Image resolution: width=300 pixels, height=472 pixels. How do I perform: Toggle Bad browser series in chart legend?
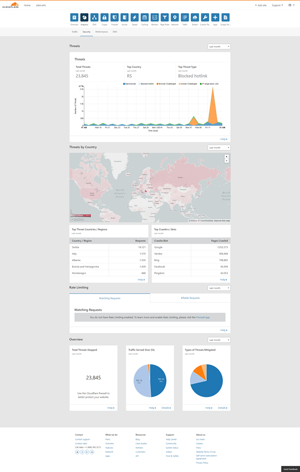coord(130,84)
